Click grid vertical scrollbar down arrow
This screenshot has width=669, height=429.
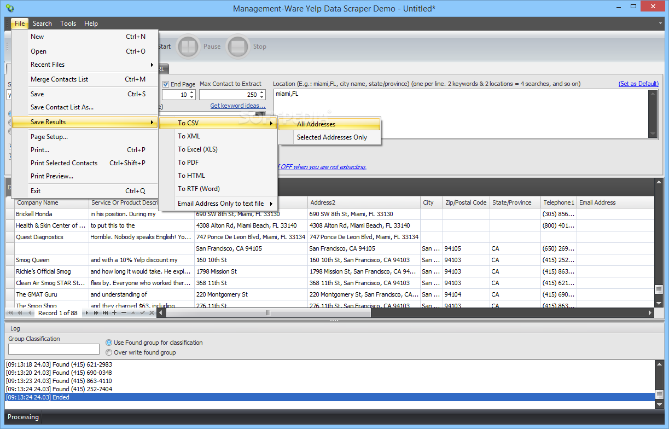click(659, 303)
